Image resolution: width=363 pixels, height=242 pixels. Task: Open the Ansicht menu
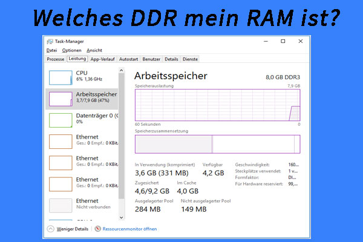coord(94,50)
